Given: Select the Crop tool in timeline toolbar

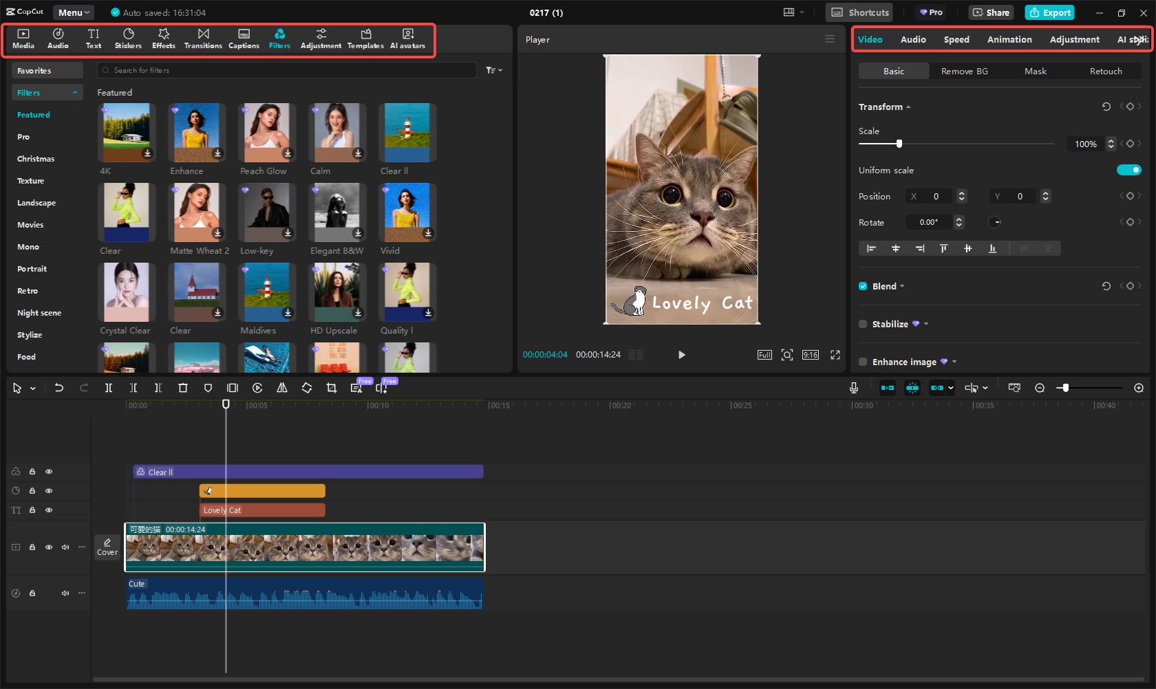Looking at the screenshot, I should (332, 388).
